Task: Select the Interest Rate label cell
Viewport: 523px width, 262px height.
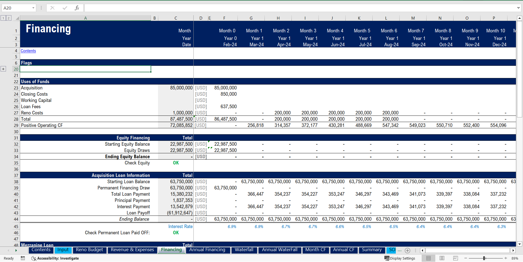Action: tap(176, 226)
